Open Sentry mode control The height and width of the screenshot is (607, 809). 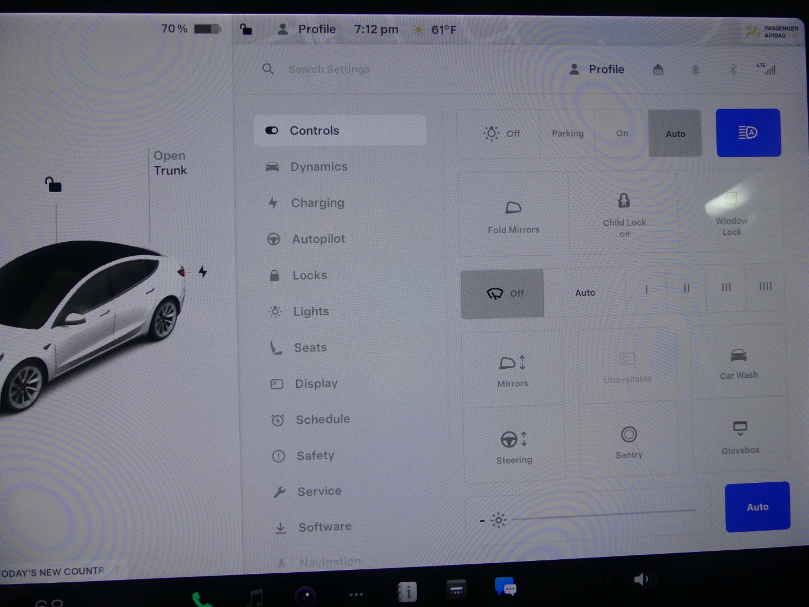coord(629,441)
